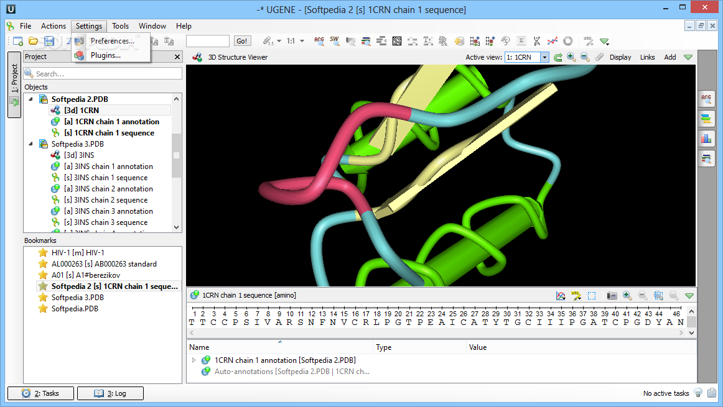Click scroll down arrow in Objects tree
723x407 pixels.
(x=176, y=227)
